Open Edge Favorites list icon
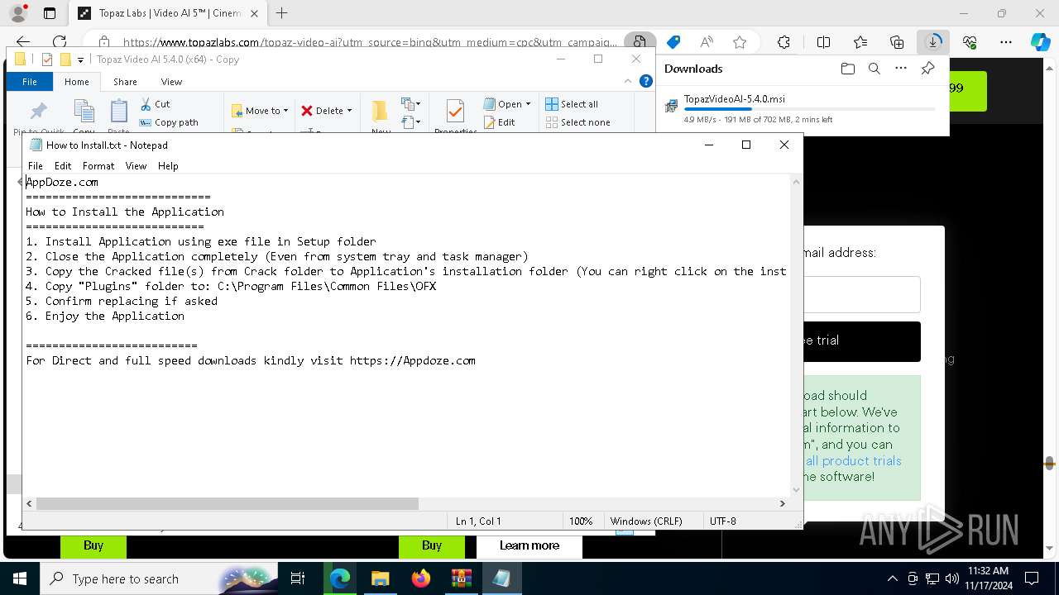The height and width of the screenshot is (595, 1059). 860,42
